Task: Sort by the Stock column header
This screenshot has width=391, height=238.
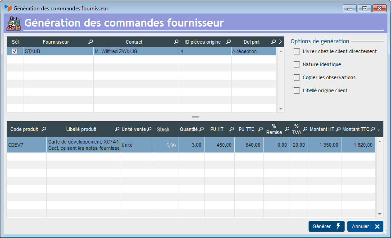Action: pyautogui.click(x=163, y=130)
